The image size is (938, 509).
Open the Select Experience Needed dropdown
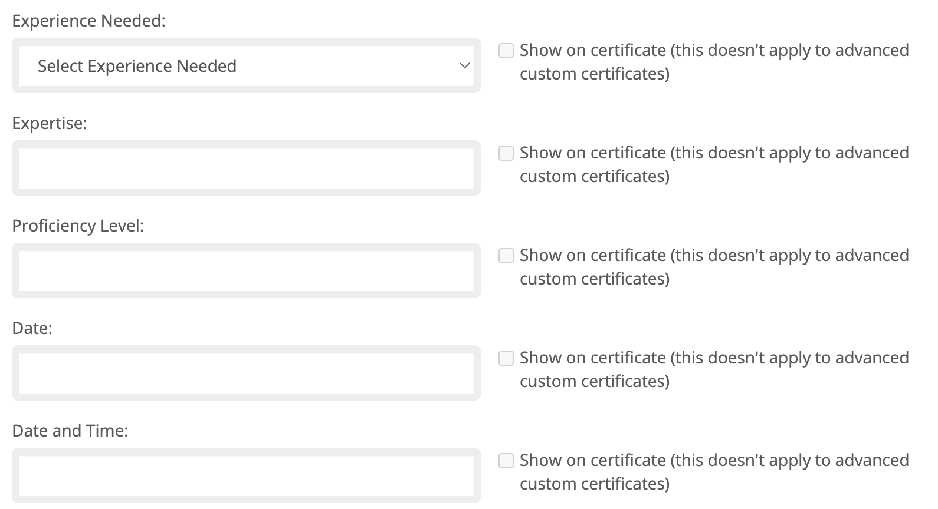[x=245, y=66]
